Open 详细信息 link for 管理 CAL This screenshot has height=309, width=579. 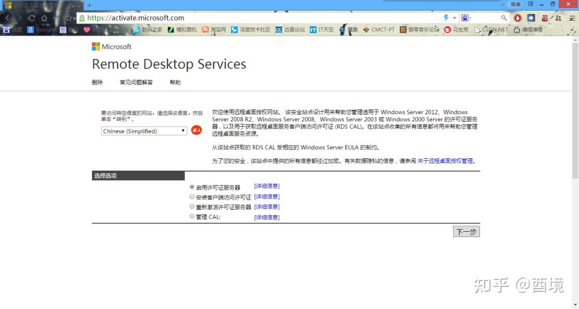pos(267,217)
